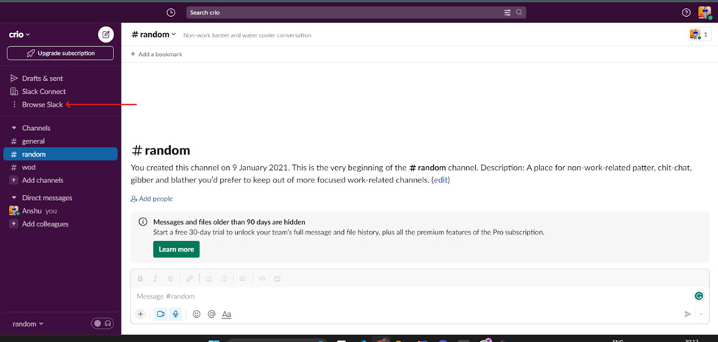The height and width of the screenshot is (342, 718).
Task: Open the help question mark icon
Action: point(686,13)
